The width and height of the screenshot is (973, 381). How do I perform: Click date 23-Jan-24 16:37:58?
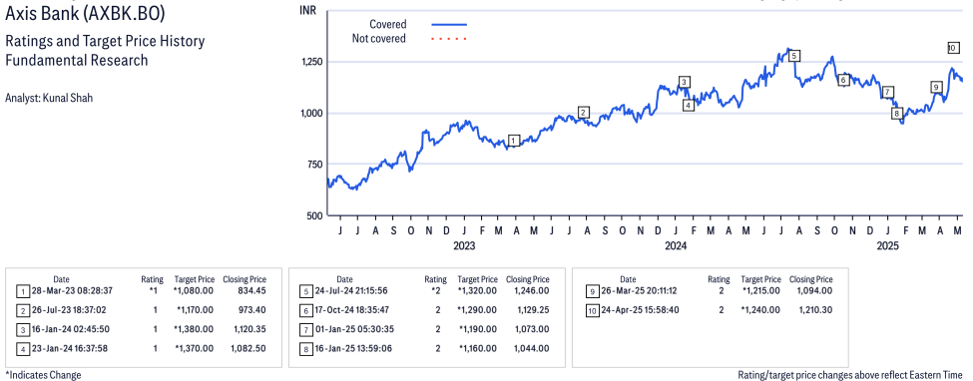click(x=70, y=348)
